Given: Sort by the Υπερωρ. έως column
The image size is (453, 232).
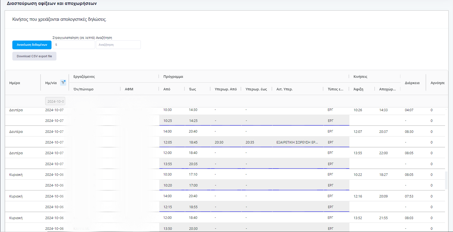Looking at the screenshot, I should pyautogui.click(x=256, y=89).
